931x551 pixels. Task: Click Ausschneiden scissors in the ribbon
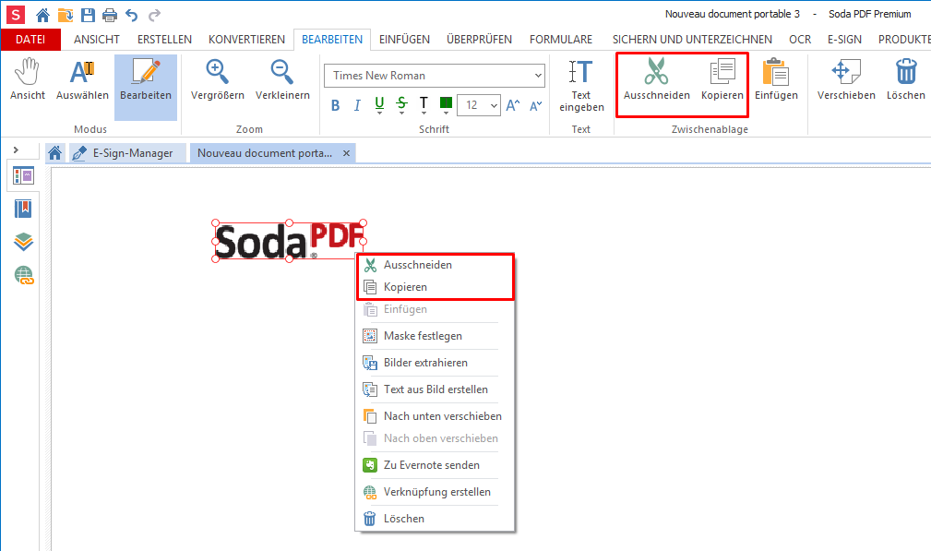point(656,79)
